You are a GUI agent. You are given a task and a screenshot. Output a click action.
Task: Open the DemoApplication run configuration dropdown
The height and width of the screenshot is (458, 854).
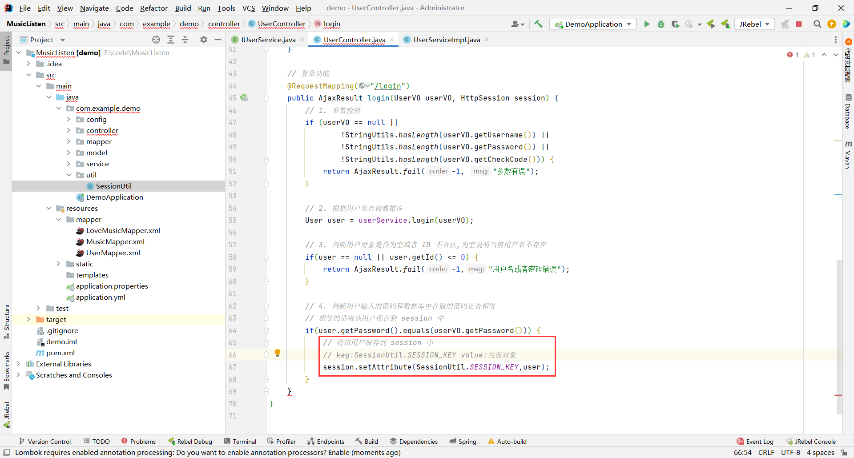593,24
